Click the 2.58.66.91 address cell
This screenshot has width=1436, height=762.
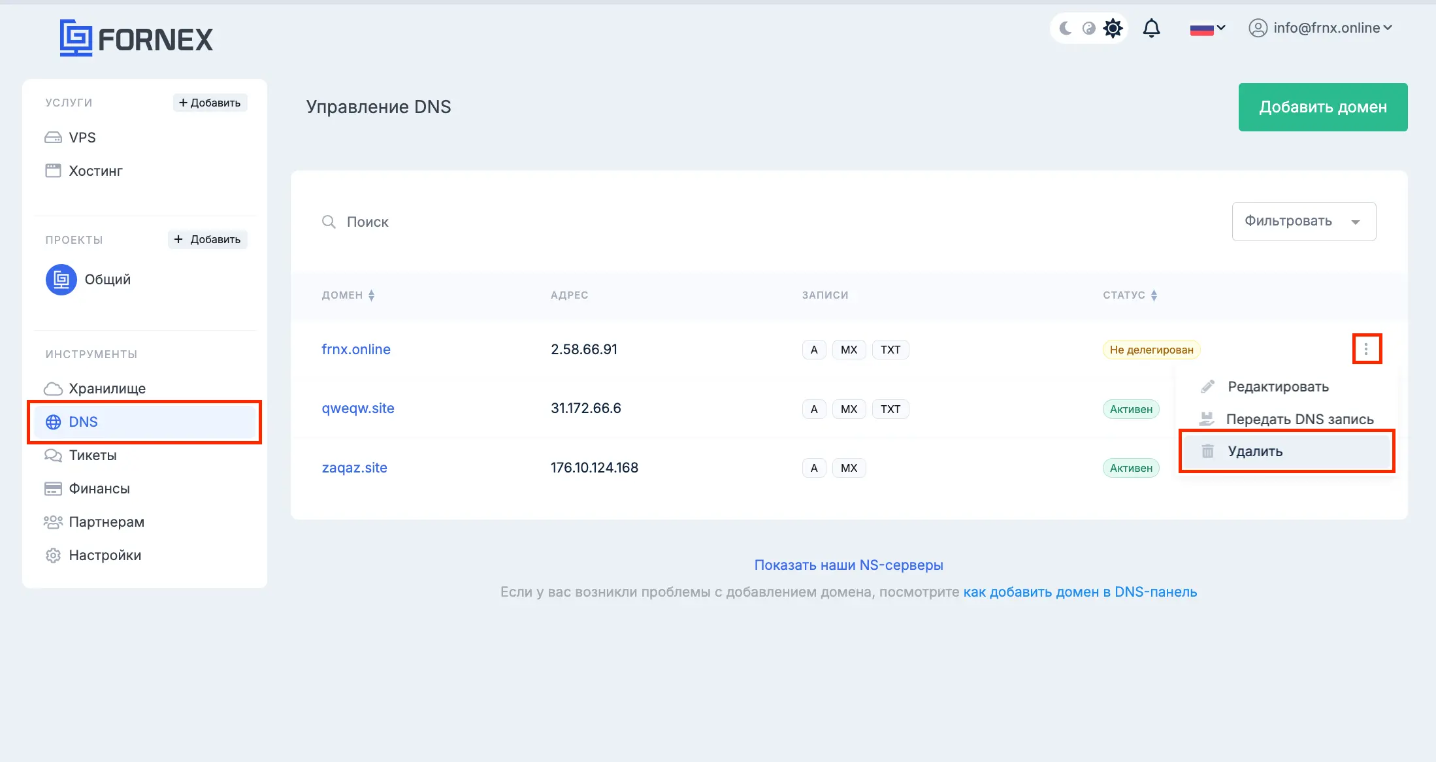click(x=584, y=349)
